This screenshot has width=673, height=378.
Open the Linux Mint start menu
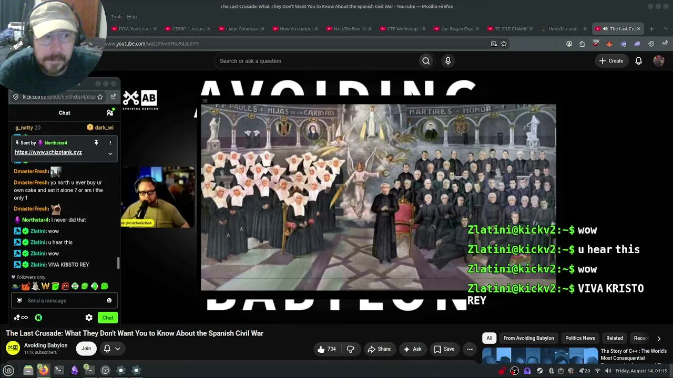8,370
